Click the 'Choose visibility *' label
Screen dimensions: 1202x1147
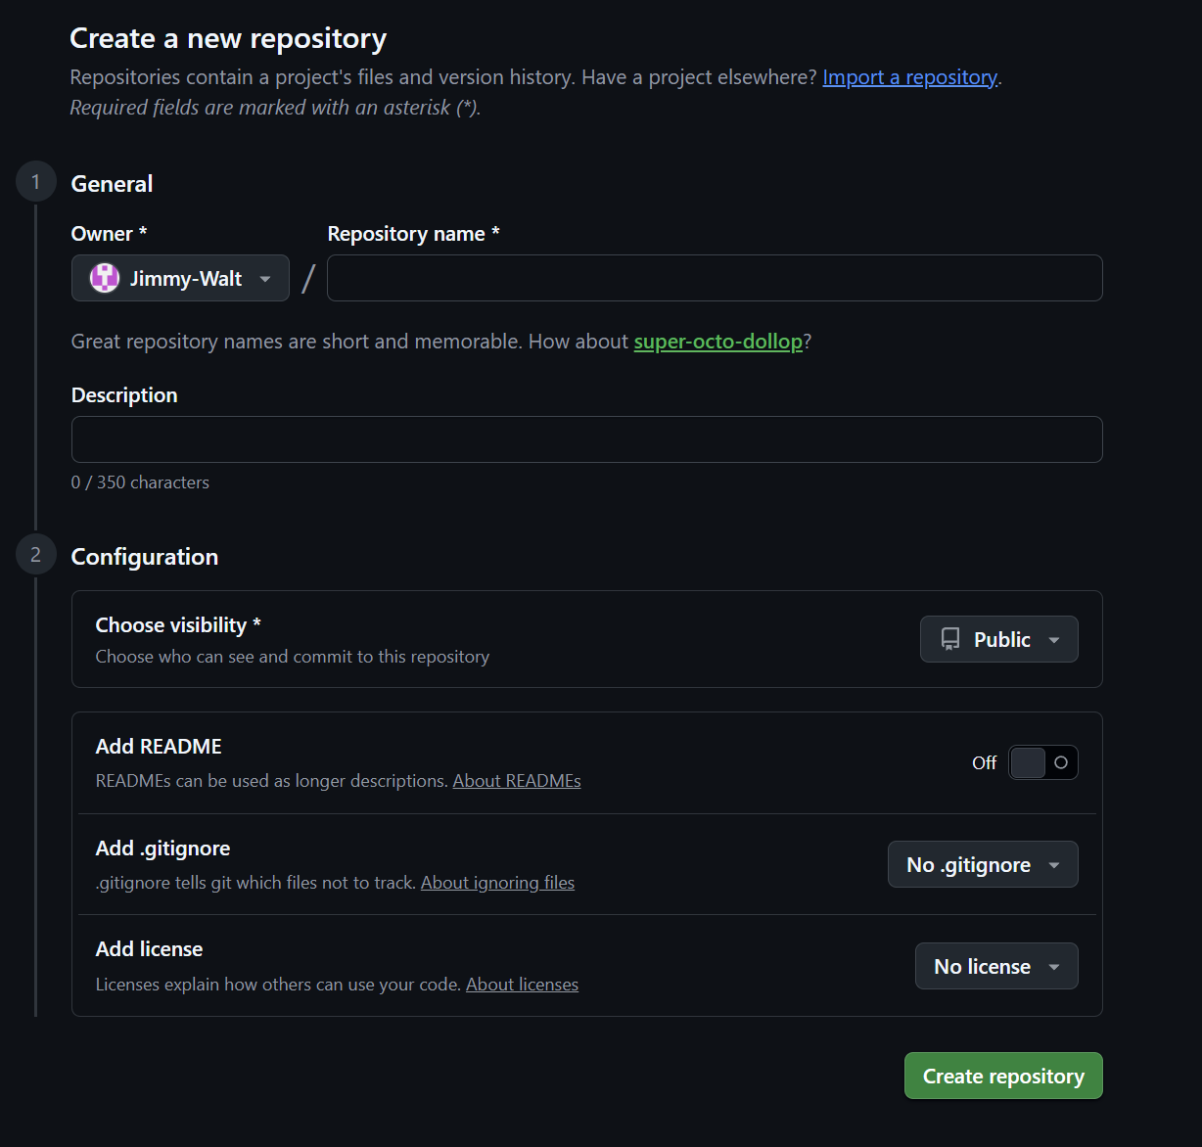click(x=178, y=625)
